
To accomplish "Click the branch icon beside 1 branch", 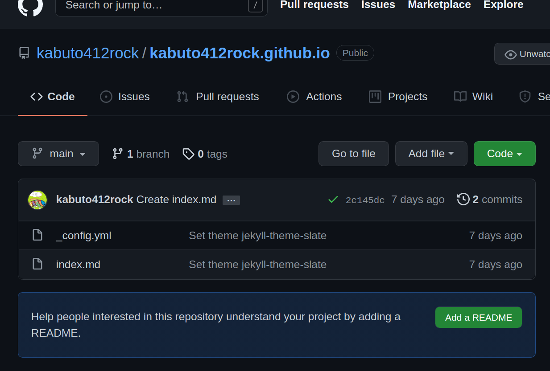I will point(117,154).
